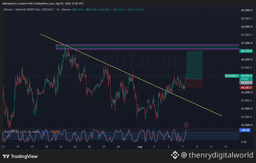Click the 66,534.8 green target price tag
This screenshot has height=163, width=256.
point(246,51)
